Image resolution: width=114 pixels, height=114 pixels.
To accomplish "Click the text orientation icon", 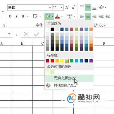I will pos(101,7).
